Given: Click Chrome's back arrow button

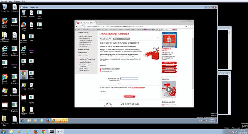Looking at the screenshot, I should click(x=77, y=26).
